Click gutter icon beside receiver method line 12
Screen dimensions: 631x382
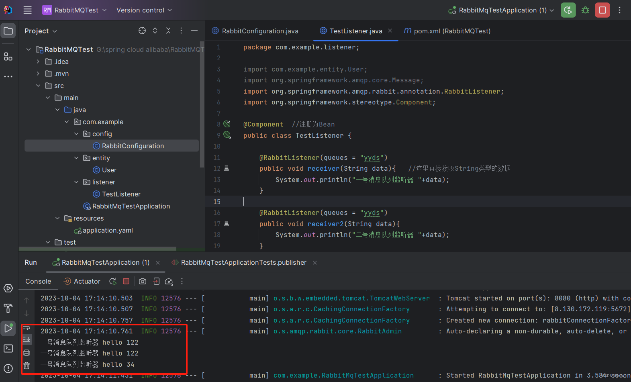pos(226,168)
